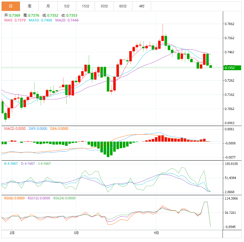This screenshot has height=242, width=244.
Task: Show the 30分 chart tab
Action: point(104,6)
